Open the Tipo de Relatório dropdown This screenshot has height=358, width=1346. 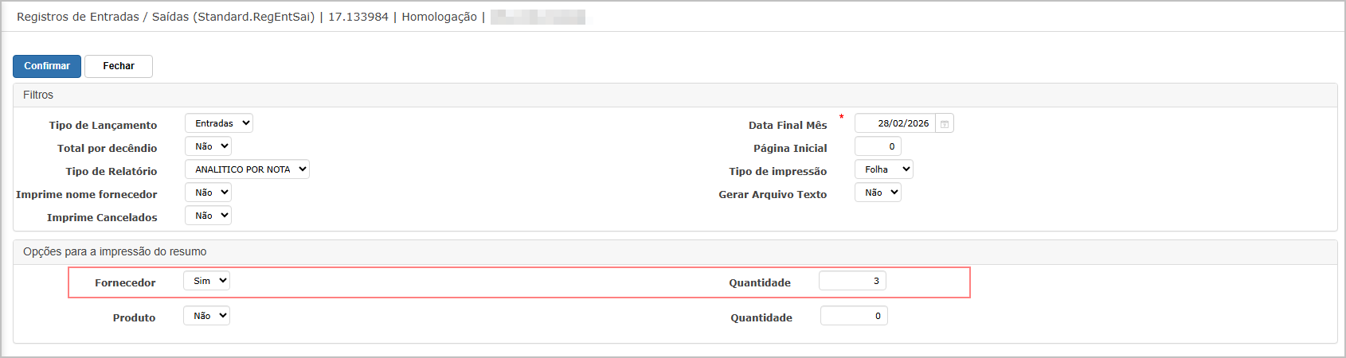tap(247, 169)
